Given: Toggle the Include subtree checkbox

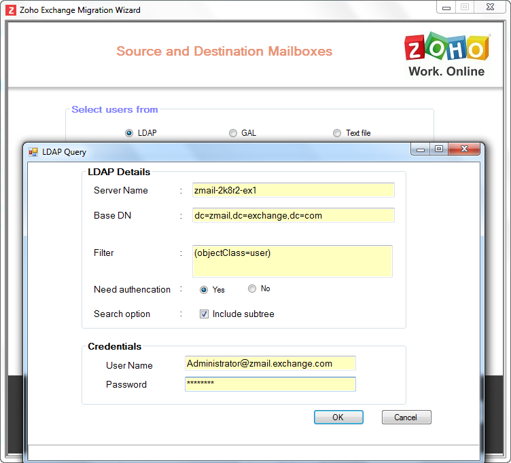Looking at the screenshot, I should click(204, 314).
